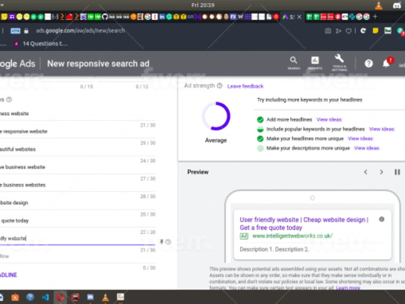View ideas for Add more headlines

click(x=329, y=120)
